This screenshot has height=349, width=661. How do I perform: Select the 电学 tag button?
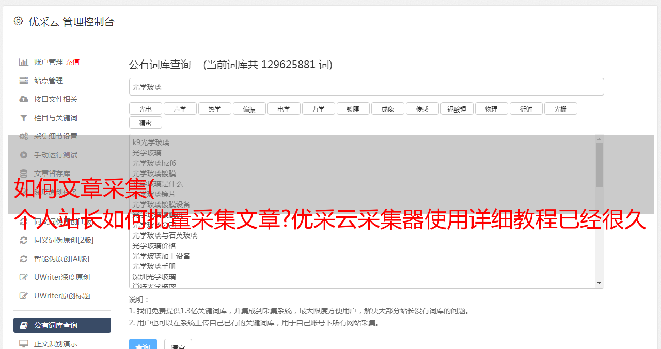(x=284, y=108)
